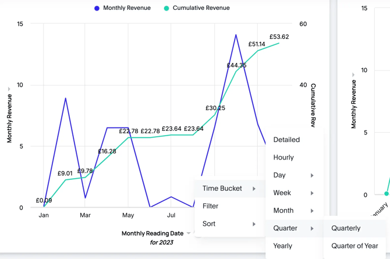Click the teal Cumulative Revenue legend dot
Screen dimensions: 390x259
tap(166, 8)
